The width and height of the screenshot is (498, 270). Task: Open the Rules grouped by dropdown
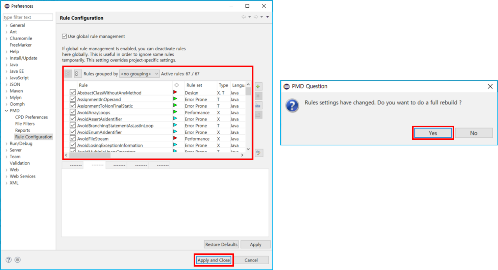tap(139, 74)
